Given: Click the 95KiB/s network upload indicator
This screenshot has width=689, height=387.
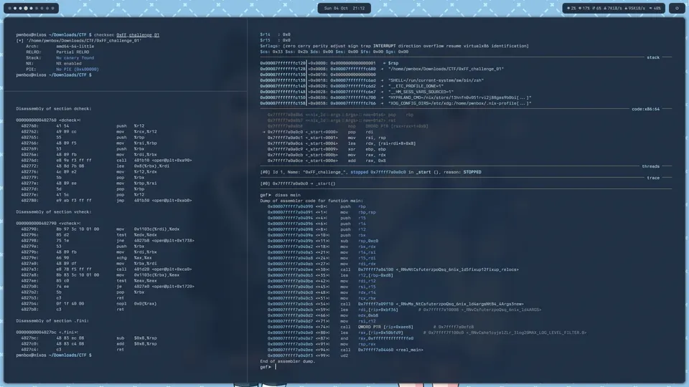Looking at the screenshot, I should tap(634, 9).
